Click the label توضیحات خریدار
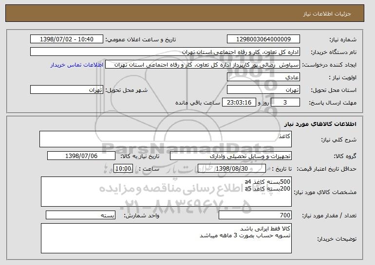Image resolution: width=375 pixels, height=265 pixels. (x=337, y=239)
